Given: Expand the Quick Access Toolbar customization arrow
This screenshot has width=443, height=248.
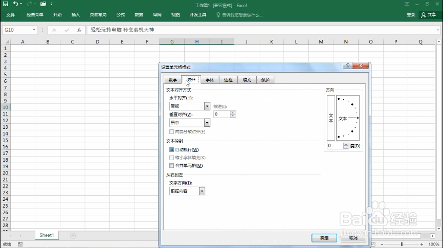Looking at the screenshot, I should pyautogui.click(x=52, y=4).
